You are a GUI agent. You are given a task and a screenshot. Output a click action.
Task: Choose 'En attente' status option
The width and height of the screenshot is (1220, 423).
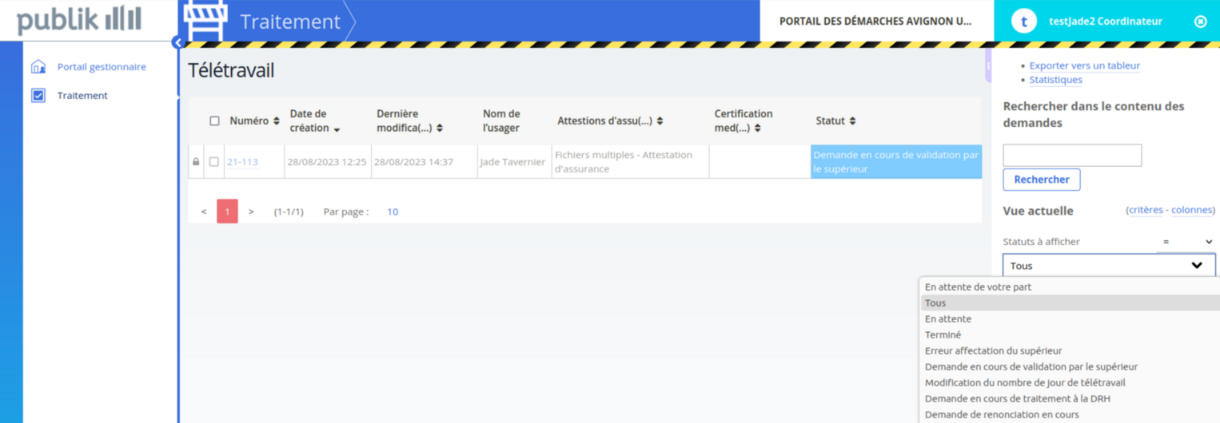(x=1070, y=318)
